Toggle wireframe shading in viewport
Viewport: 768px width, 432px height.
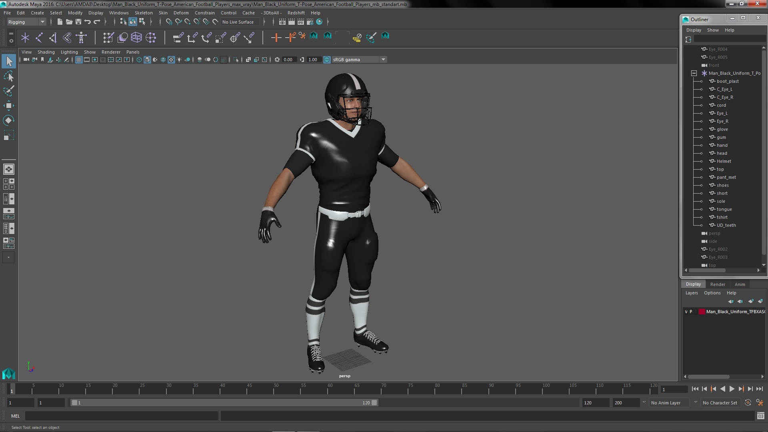139,60
